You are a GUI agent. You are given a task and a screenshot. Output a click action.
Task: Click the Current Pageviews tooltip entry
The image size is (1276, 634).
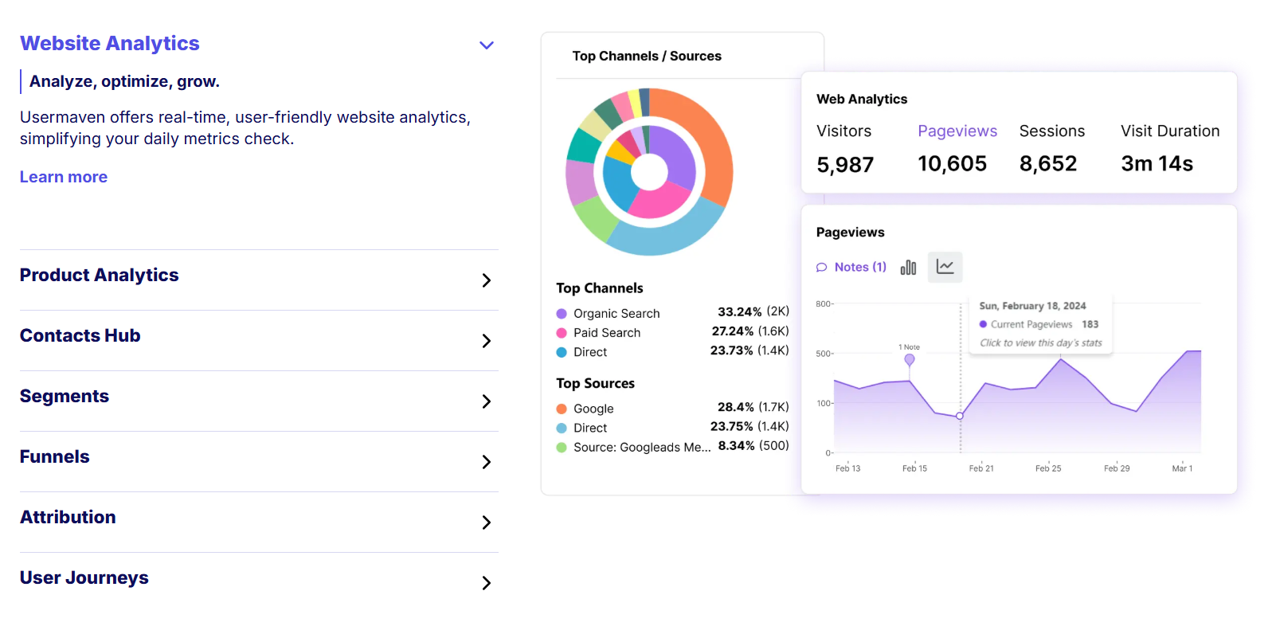click(1039, 324)
